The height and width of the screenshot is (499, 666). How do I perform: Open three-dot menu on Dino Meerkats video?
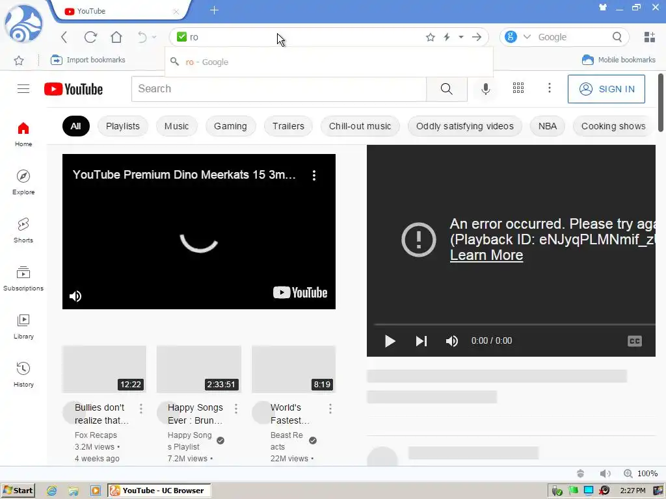[314, 175]
